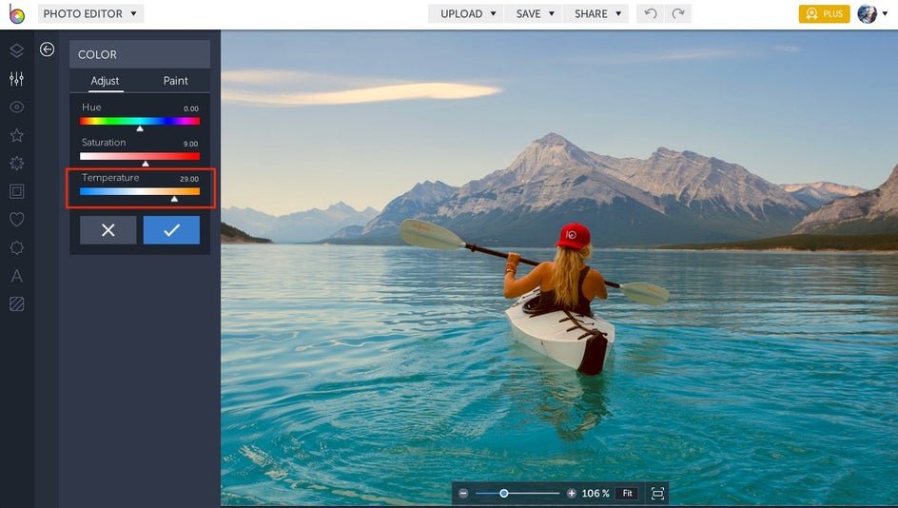Switch to the Adjust tab
Viewport: 898px width, 508px height.
pos(105,81)
